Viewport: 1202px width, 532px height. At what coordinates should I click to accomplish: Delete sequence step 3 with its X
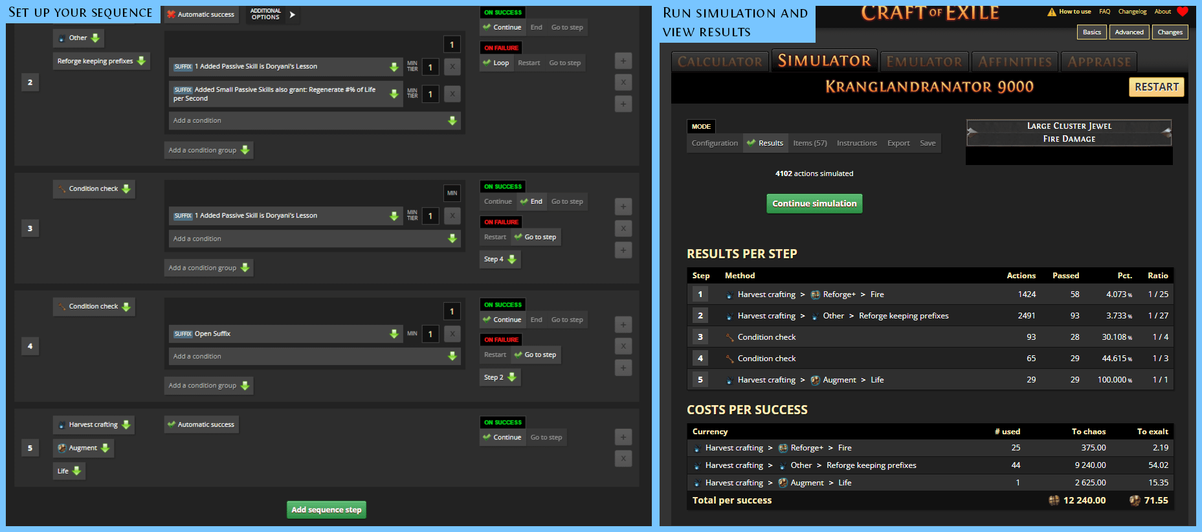pyautogui.click(x=623, y=228)
